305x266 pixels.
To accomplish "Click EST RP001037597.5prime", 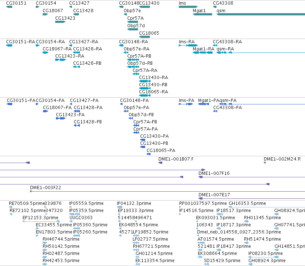I will pos(180,207).
